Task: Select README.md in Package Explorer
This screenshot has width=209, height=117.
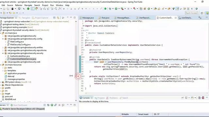Action: [10, 99]
